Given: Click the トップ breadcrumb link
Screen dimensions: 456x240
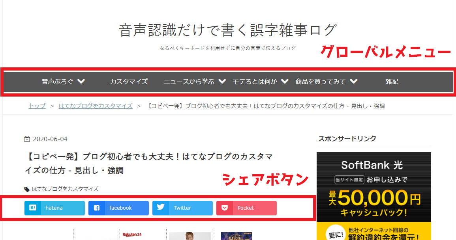Looking at the screenshot, I should (37, 106).
